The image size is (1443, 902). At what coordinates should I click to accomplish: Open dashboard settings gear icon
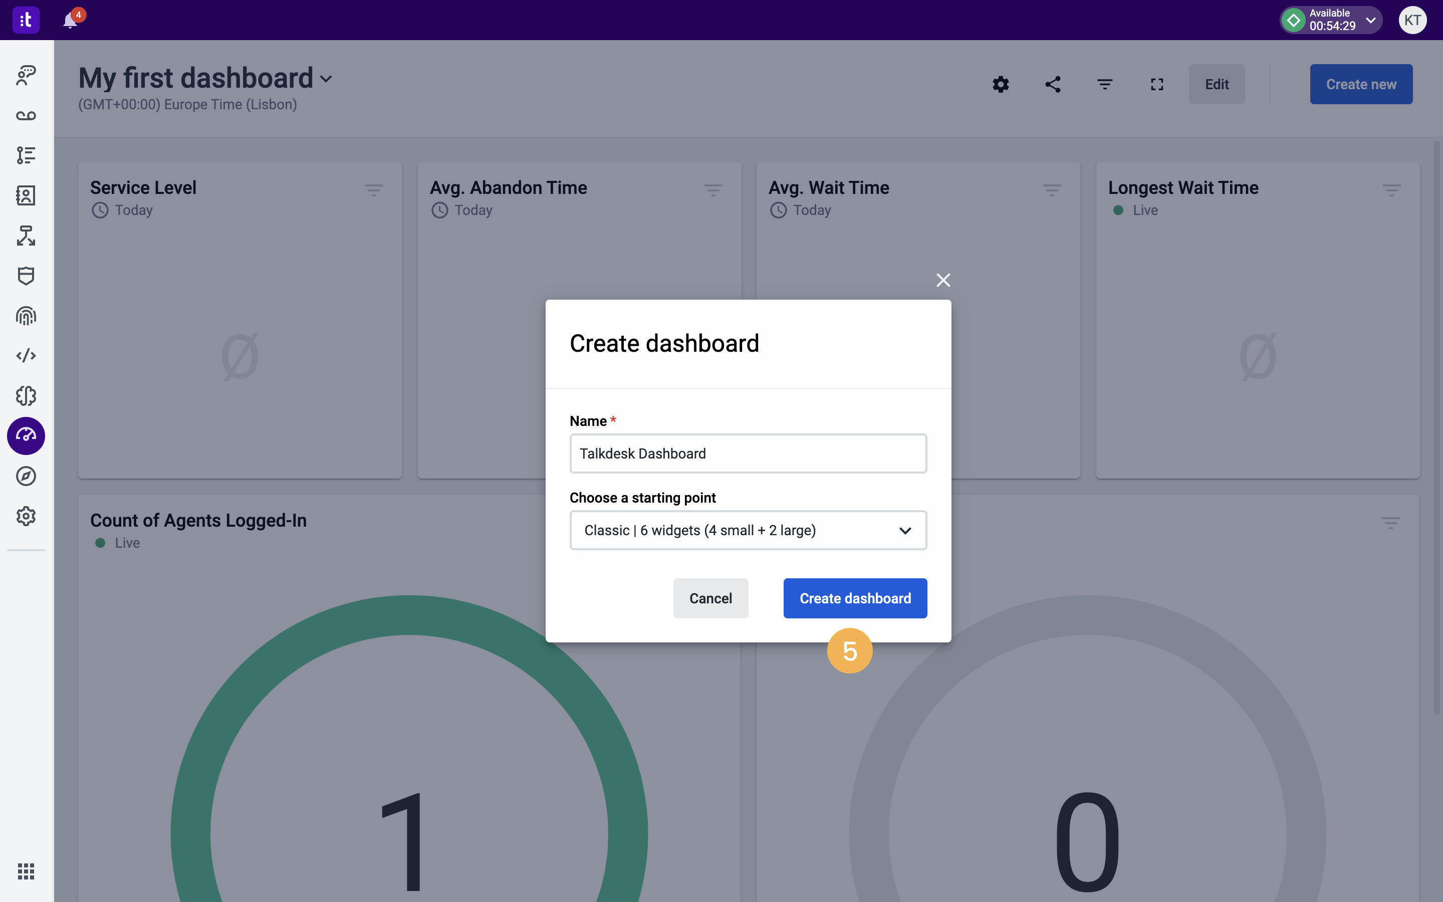click(x=1001, y=84)
